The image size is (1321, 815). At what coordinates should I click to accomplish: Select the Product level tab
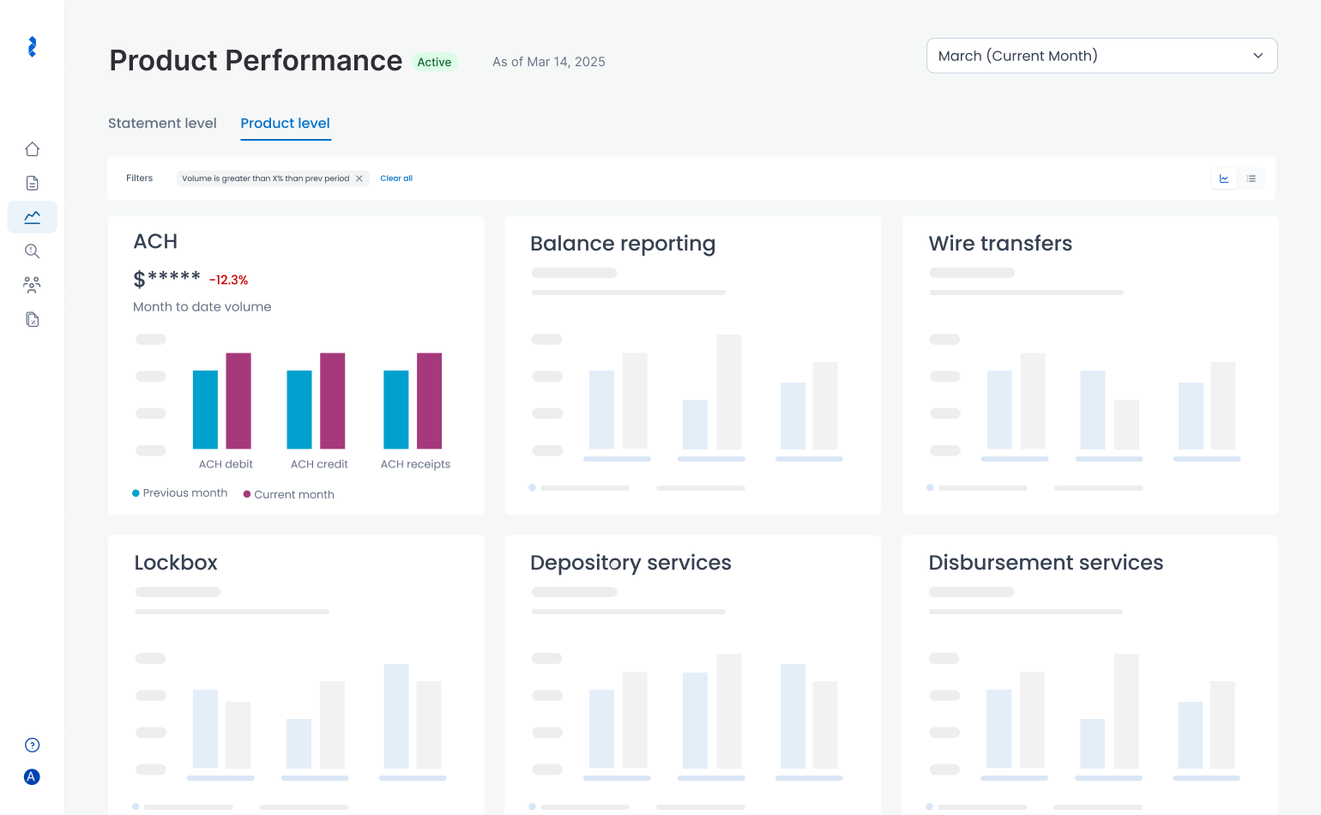click(285, 124)
